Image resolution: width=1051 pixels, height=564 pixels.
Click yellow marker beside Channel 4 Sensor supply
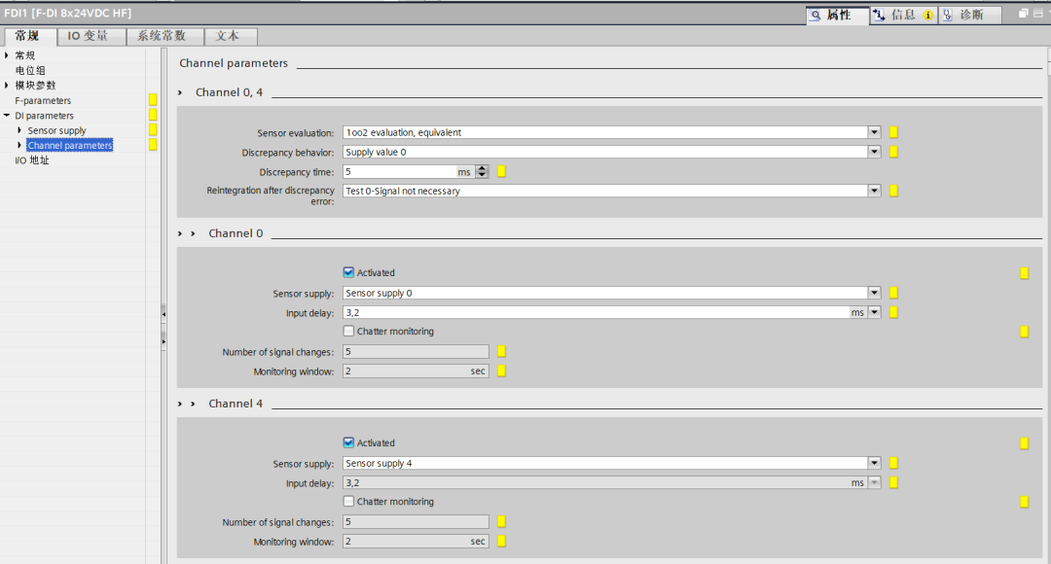(x=893, y=462)
